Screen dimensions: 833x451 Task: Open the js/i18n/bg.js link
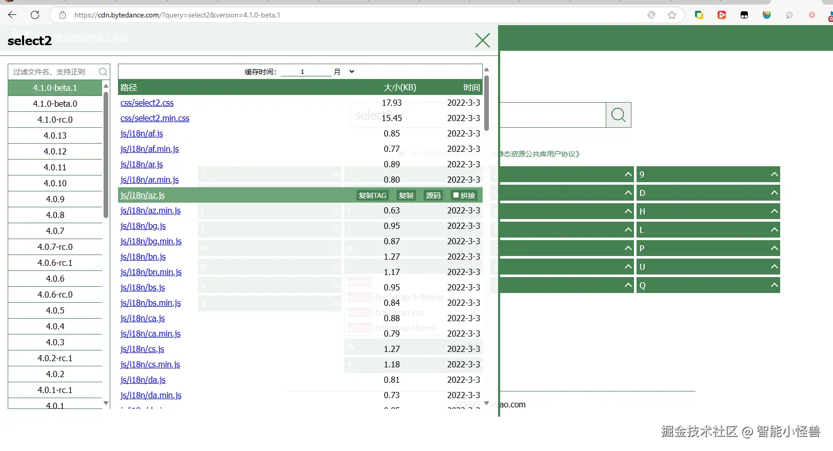143,226
